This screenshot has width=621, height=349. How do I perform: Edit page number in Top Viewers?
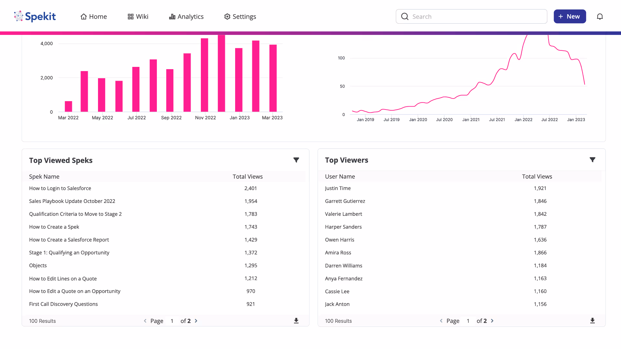(468, 321)
